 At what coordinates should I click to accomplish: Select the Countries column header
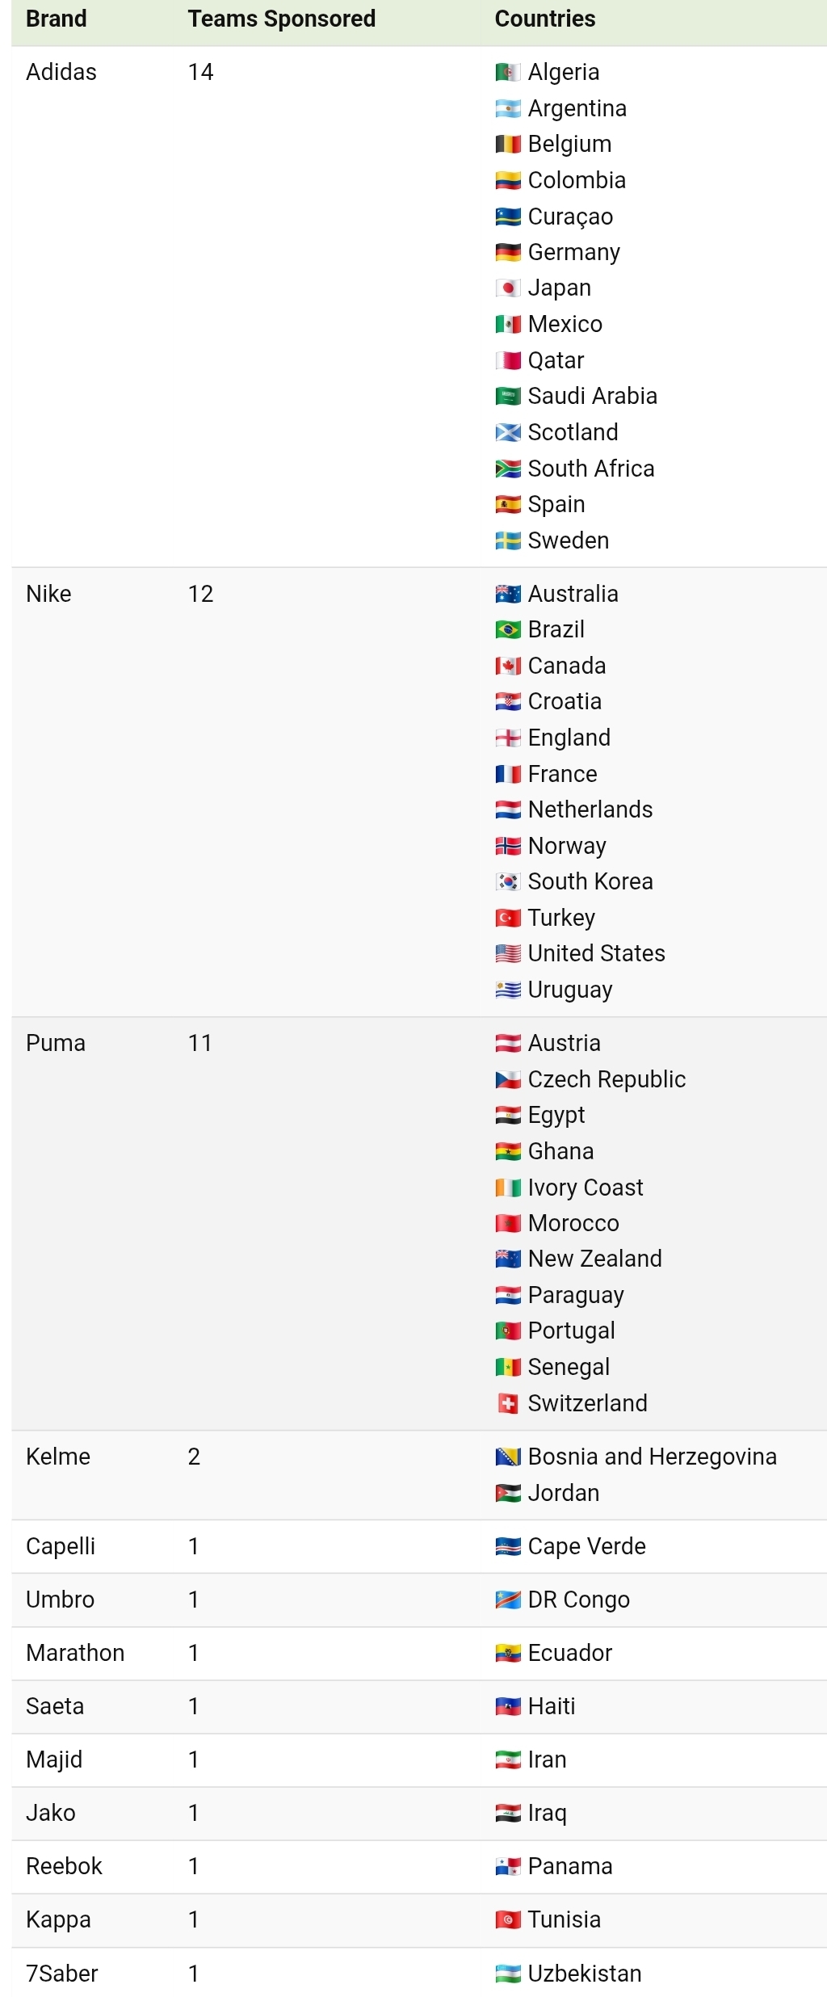click(x=545, y=19)
